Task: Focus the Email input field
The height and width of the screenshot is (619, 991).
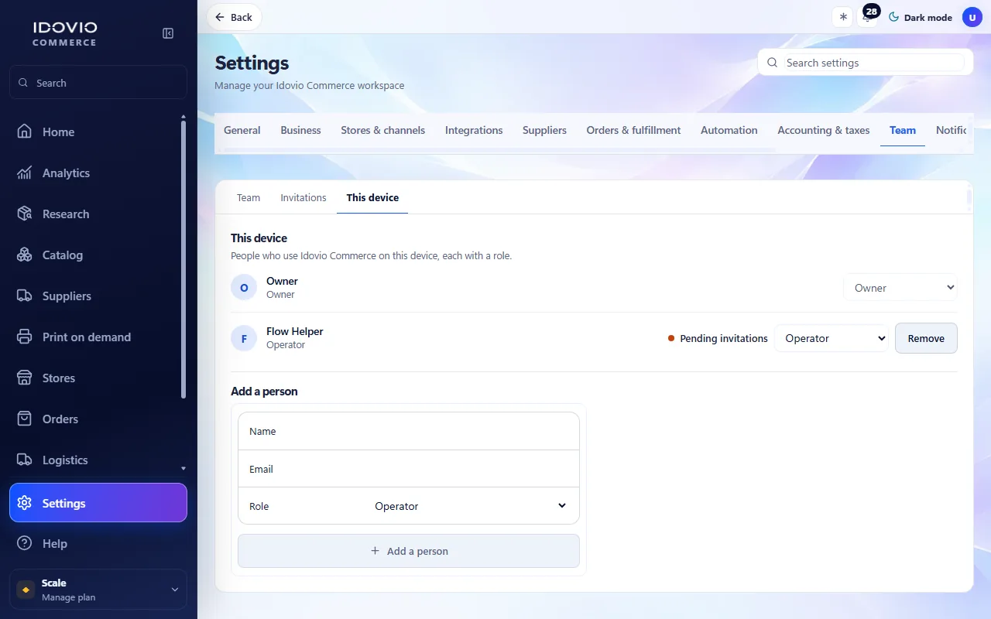Action: pyautogui.click(x=409, y=469)
